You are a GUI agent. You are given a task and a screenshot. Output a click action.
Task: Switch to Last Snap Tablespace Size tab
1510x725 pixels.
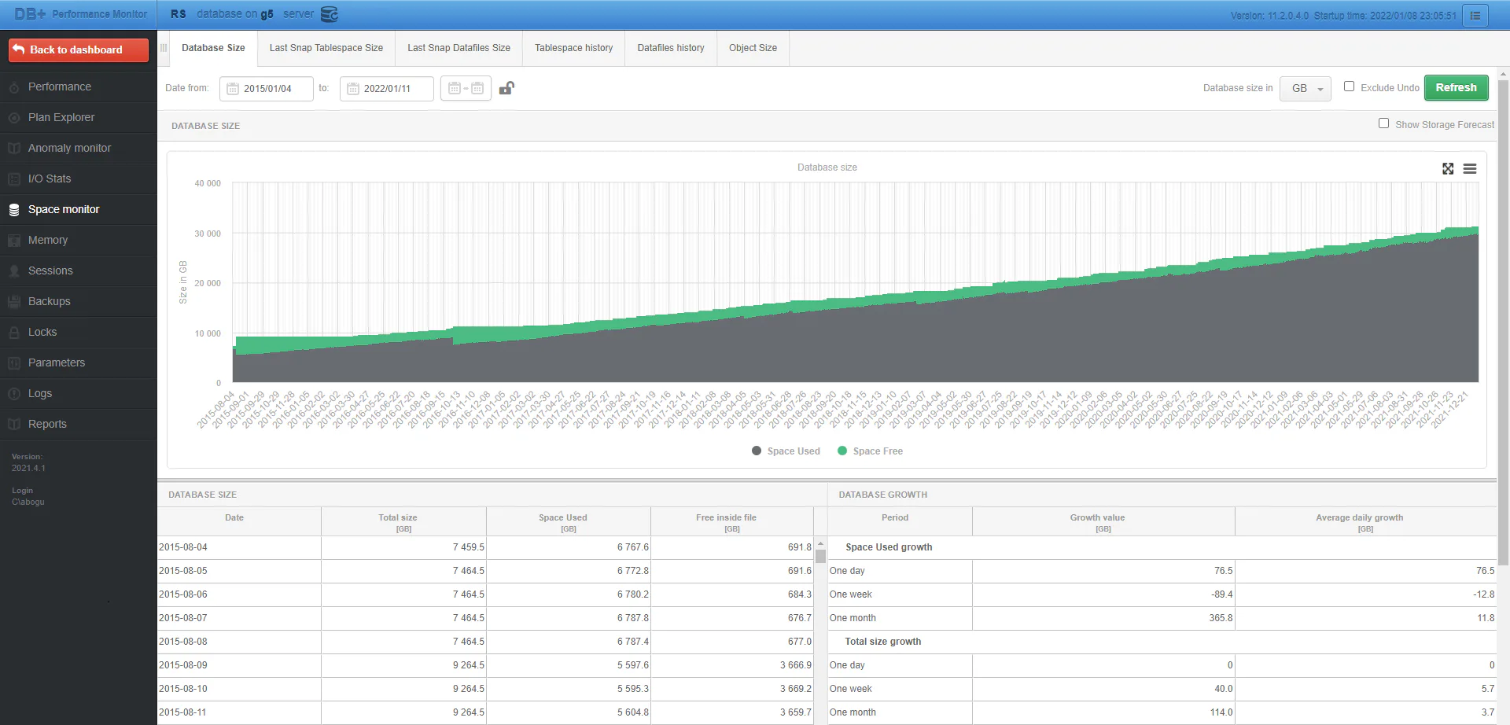click(326, 48)
